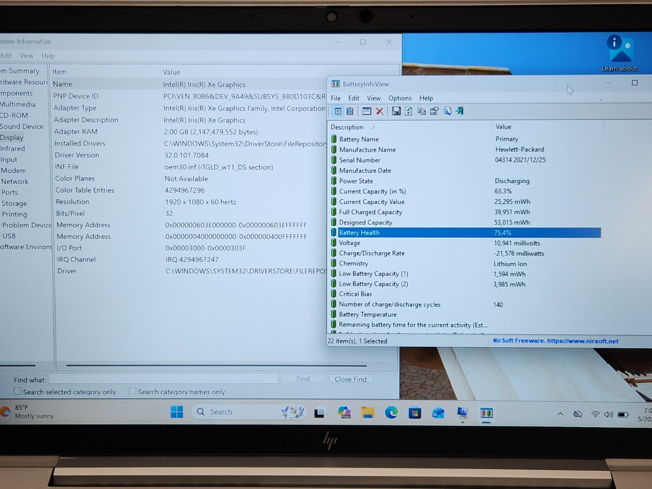
Task: Open System Information Help menu
Action: click(x=48, y=56)
